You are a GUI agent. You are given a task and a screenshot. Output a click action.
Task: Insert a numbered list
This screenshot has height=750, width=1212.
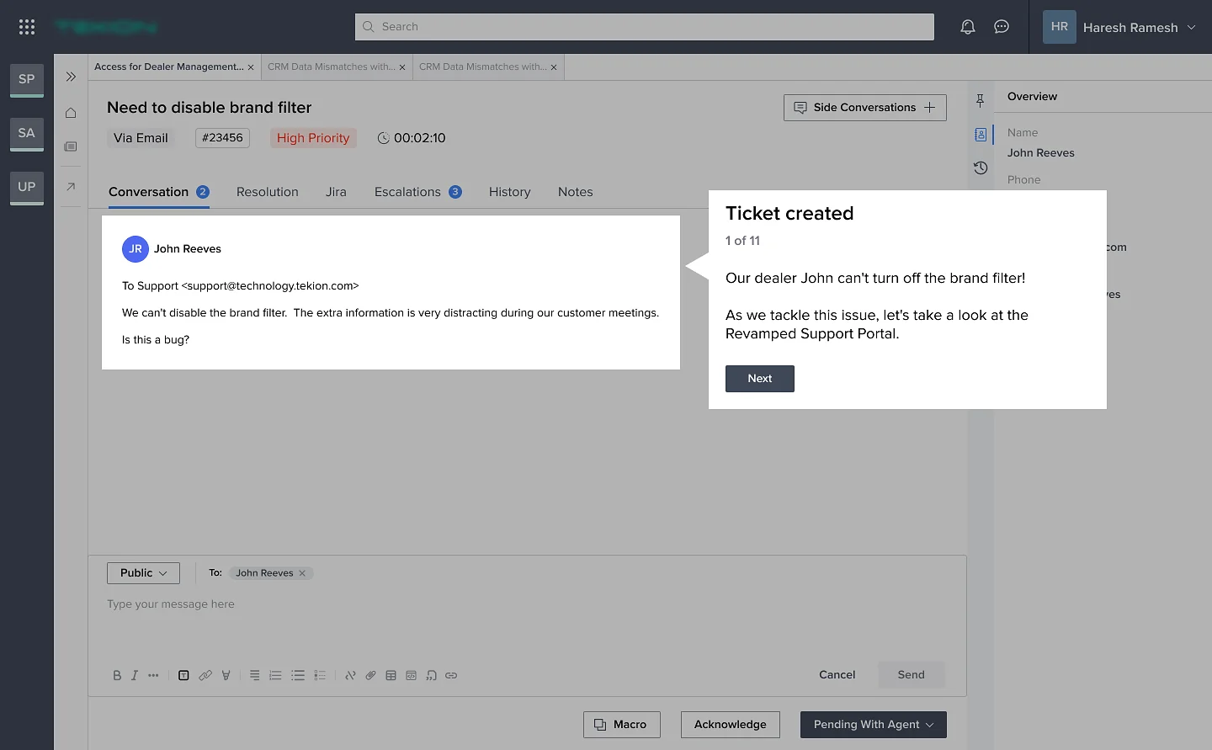(275, 675)
